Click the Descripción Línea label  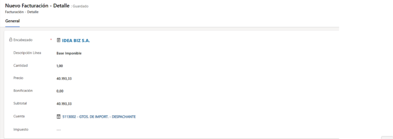pyautogui.click(x=27, y=53)
